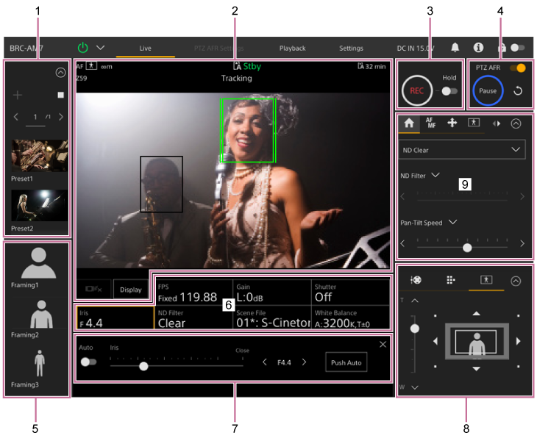The width and height of the screenshot is (537, 441).
Task: Switch to the Playback tab
Action: (292, 49)
